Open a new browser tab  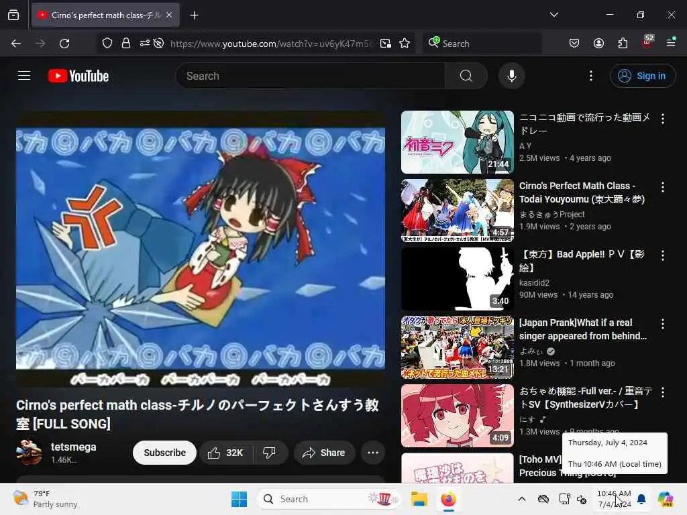tap(194, 15)
